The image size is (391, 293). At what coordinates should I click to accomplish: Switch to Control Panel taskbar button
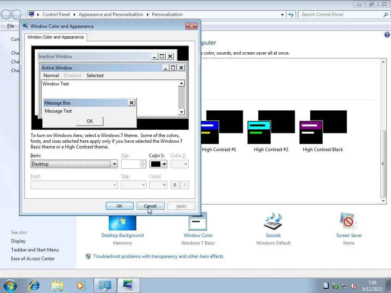(x=105, y=285)
